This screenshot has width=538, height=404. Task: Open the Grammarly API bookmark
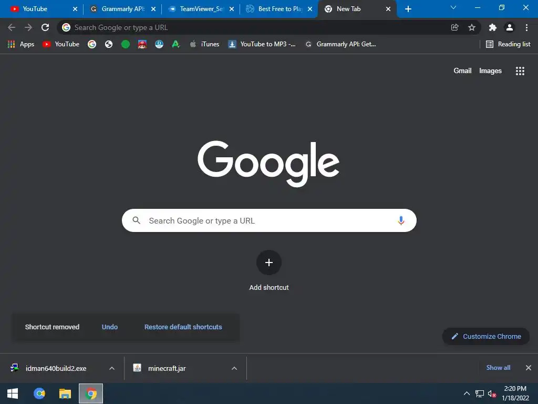click(x=340, y=44)
